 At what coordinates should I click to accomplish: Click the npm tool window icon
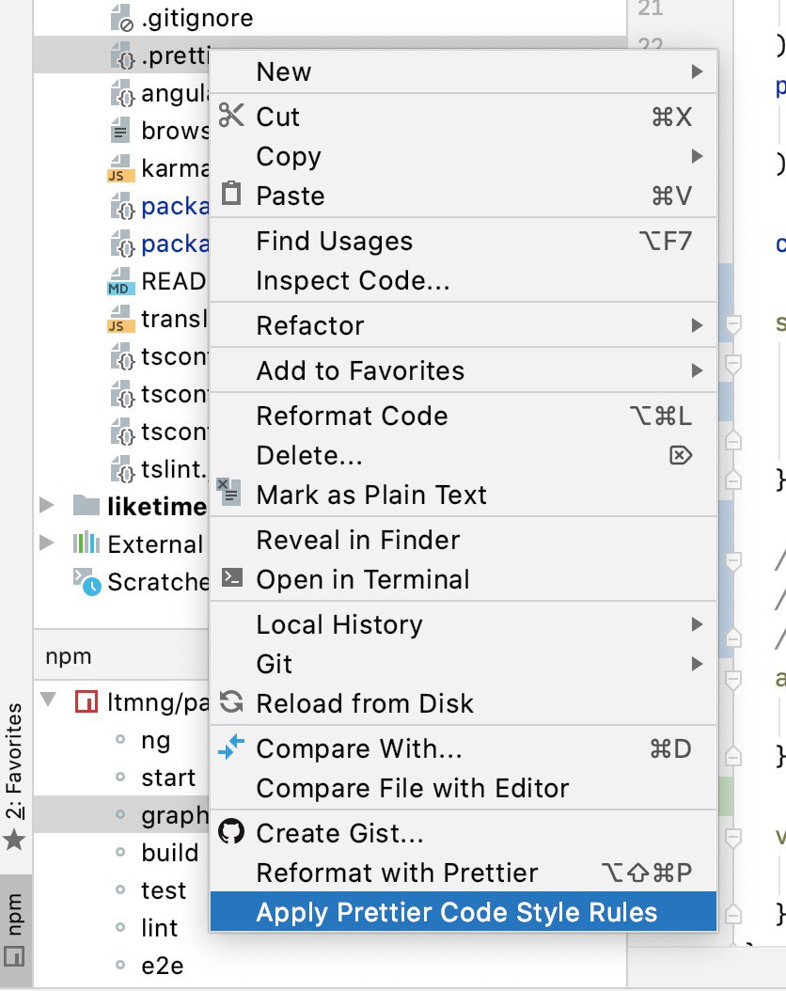point(14,956)
